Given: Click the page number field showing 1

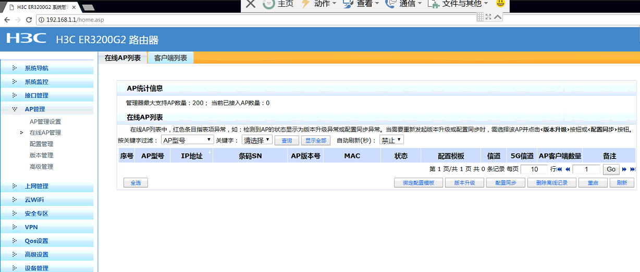Looking at the screenshot, I should tap(586, 169).
